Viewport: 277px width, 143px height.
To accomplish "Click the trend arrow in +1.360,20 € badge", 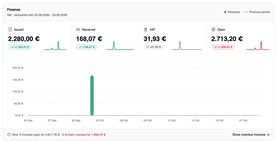I will pyautogui.click(x=12, y=47).
